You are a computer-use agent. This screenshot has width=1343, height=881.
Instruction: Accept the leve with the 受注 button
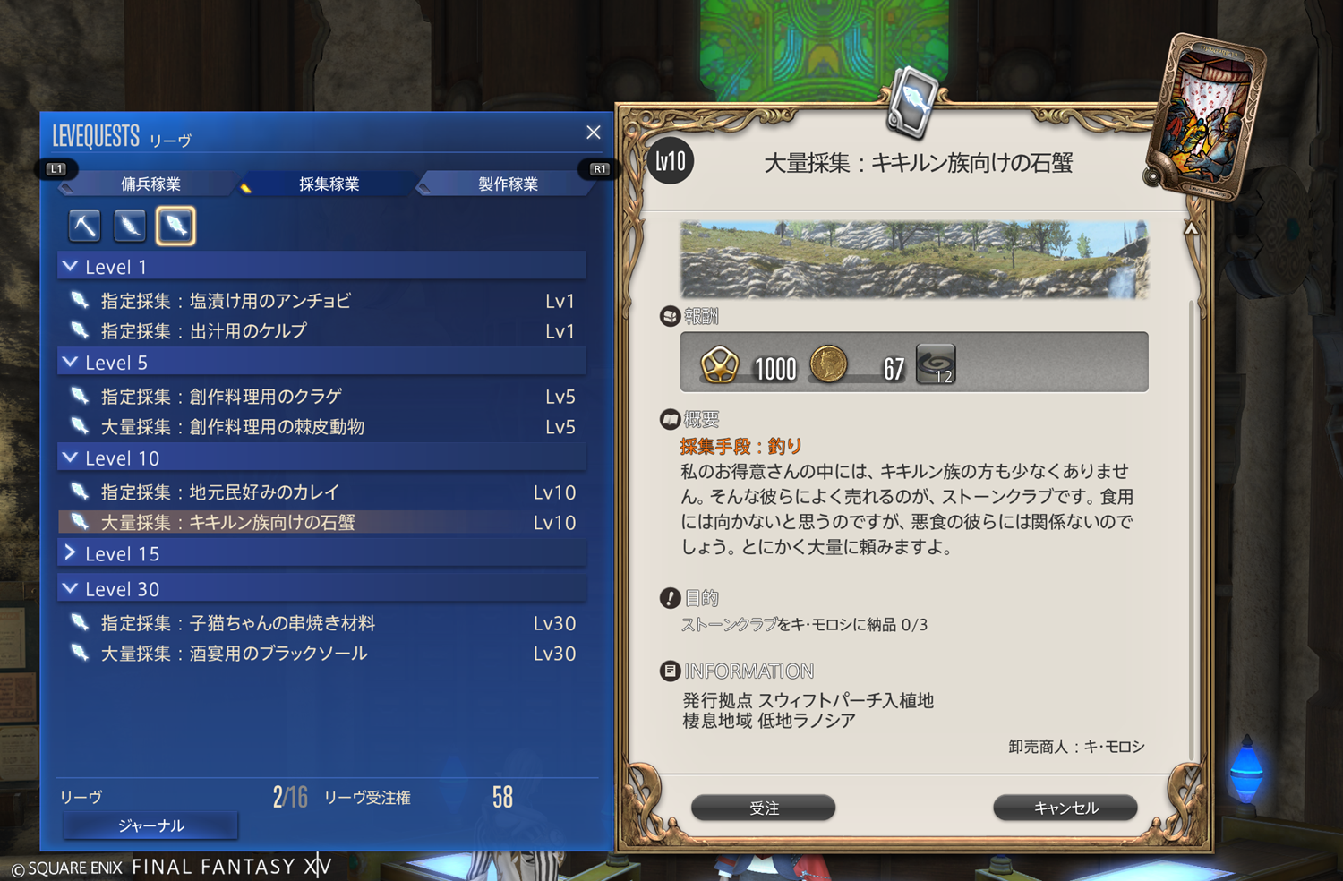764,808
